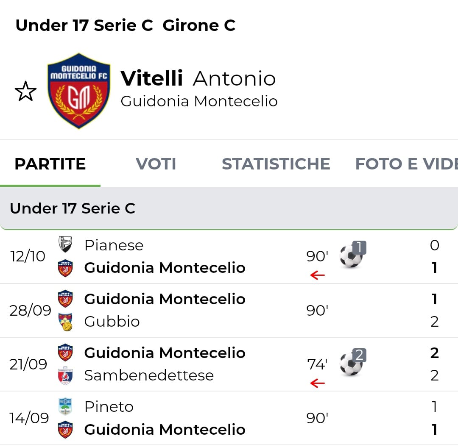Switch to the VOTI tab

pyautogui.click(x=156, y=164)
